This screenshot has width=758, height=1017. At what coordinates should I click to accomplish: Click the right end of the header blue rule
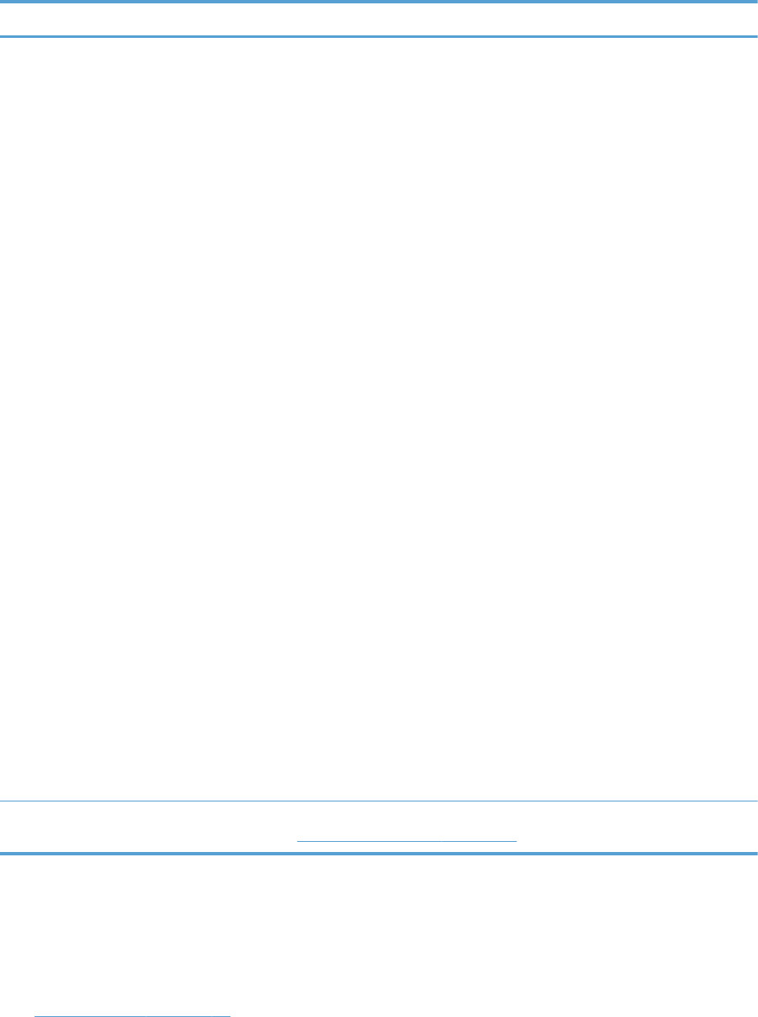point(755,36)
